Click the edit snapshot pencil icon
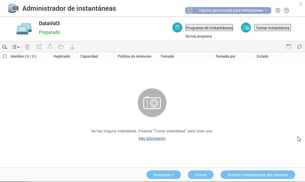Screen dimensions: 305x182 tap(39, 47)
